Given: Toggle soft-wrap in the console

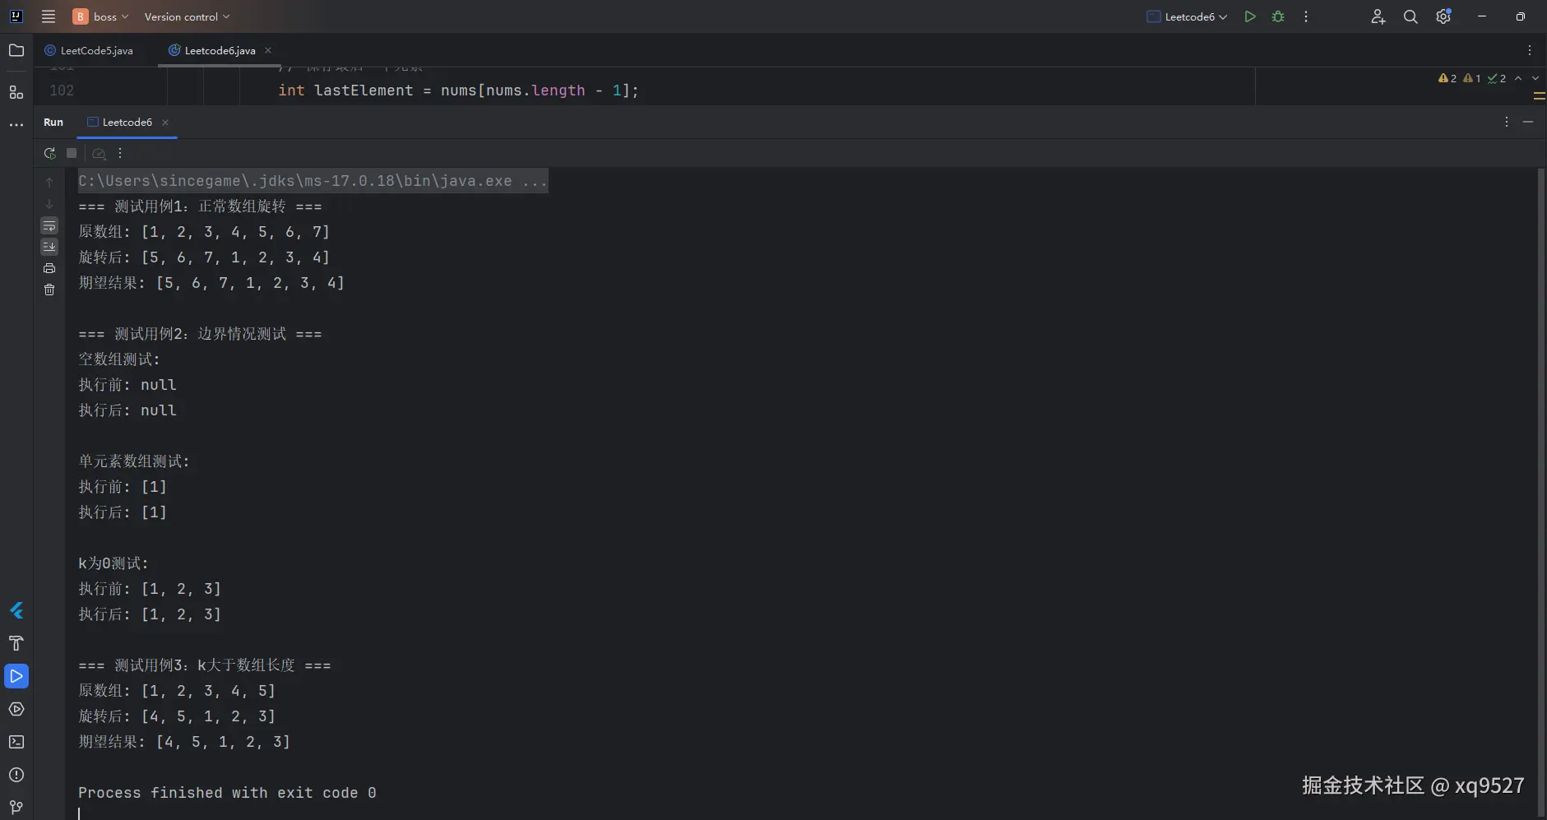Looking at the screenshot, I should [x=49, y=225].
